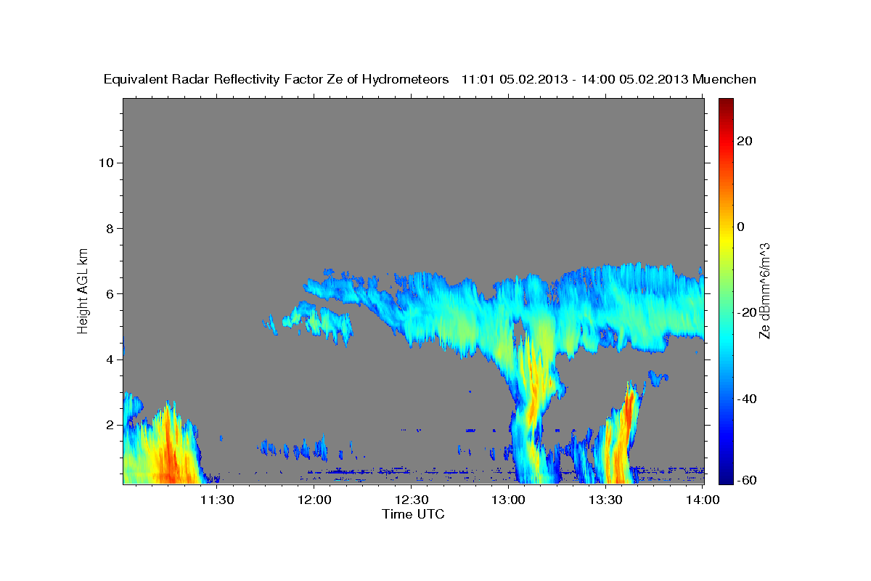Click the reflectivity color scale bar
The height and width of the screenshot is (581, 871).
coord(727,290)
